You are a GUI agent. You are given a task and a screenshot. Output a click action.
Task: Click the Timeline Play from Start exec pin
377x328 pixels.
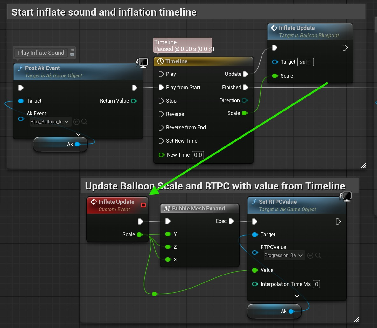click(x=161, y=87)
